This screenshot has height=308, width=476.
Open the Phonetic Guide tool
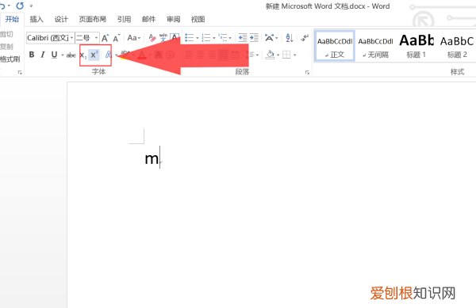pyautogui.click(x=163, y=38)
